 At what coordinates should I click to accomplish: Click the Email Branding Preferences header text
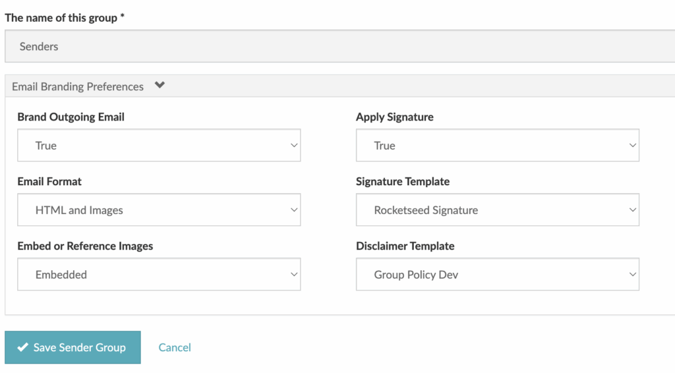pos(78,86)
